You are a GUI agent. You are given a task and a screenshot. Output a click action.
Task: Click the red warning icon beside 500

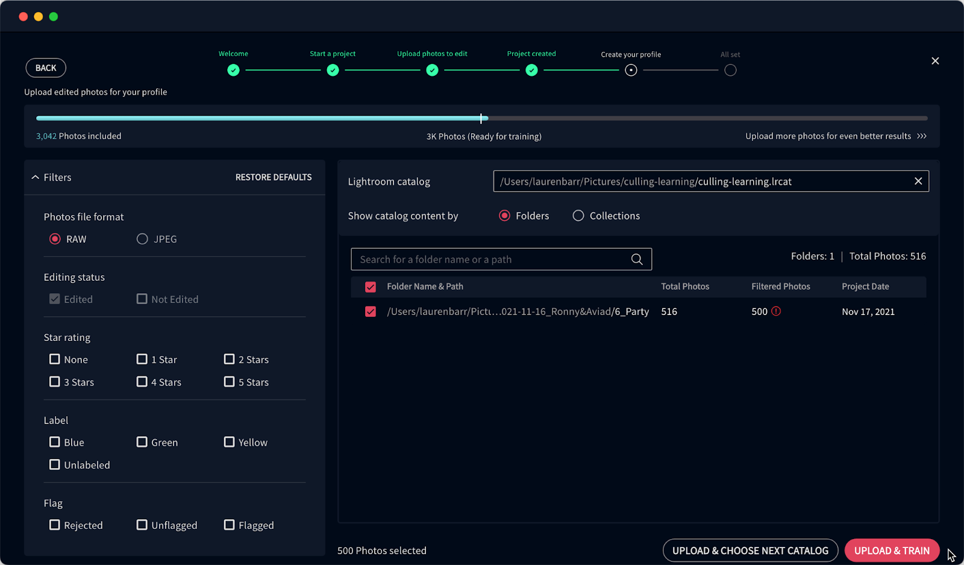click(x=776, y=311)
